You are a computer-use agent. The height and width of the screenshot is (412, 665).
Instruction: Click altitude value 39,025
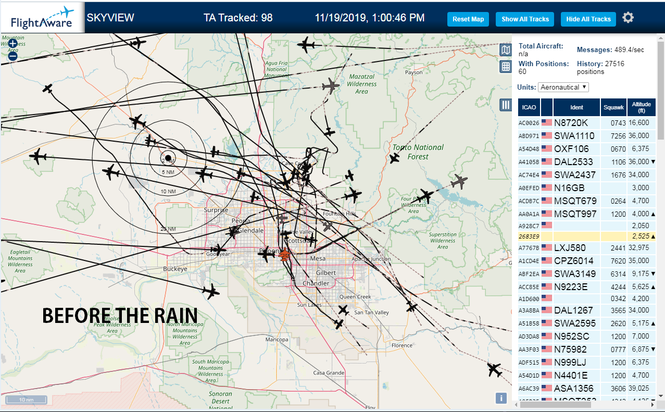coord(639,389)
